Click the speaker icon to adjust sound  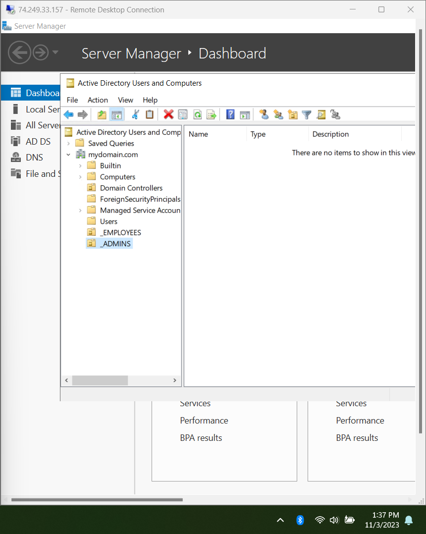[x=334, y=520]
